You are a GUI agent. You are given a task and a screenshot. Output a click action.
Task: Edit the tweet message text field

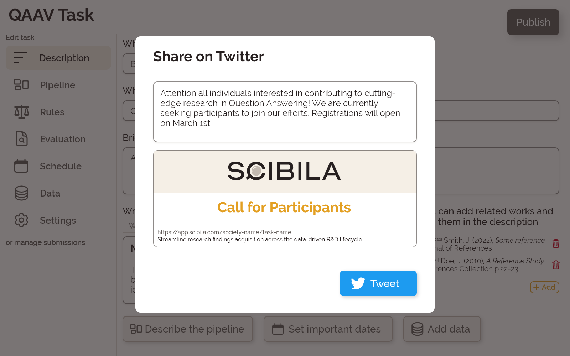(285, 111)
